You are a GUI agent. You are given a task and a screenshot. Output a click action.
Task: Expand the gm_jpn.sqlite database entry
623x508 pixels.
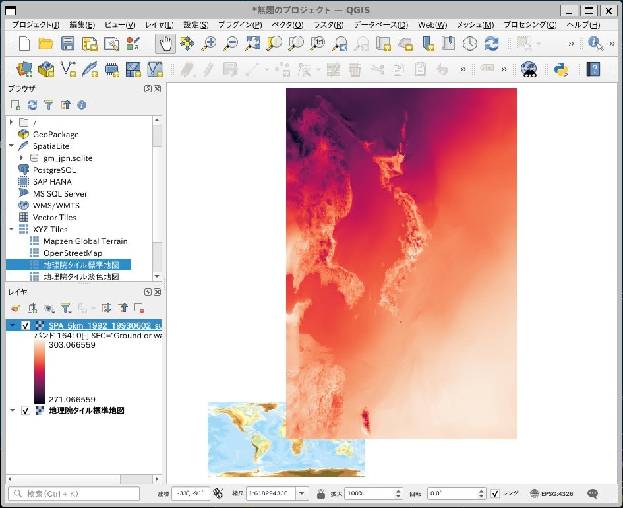point(21,158)
